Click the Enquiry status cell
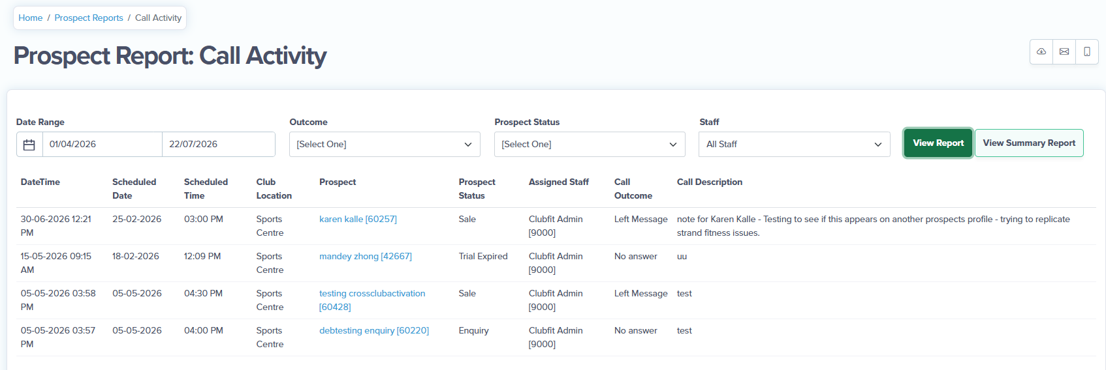The width and height of the screenshot is (1106, 370). 474,331
